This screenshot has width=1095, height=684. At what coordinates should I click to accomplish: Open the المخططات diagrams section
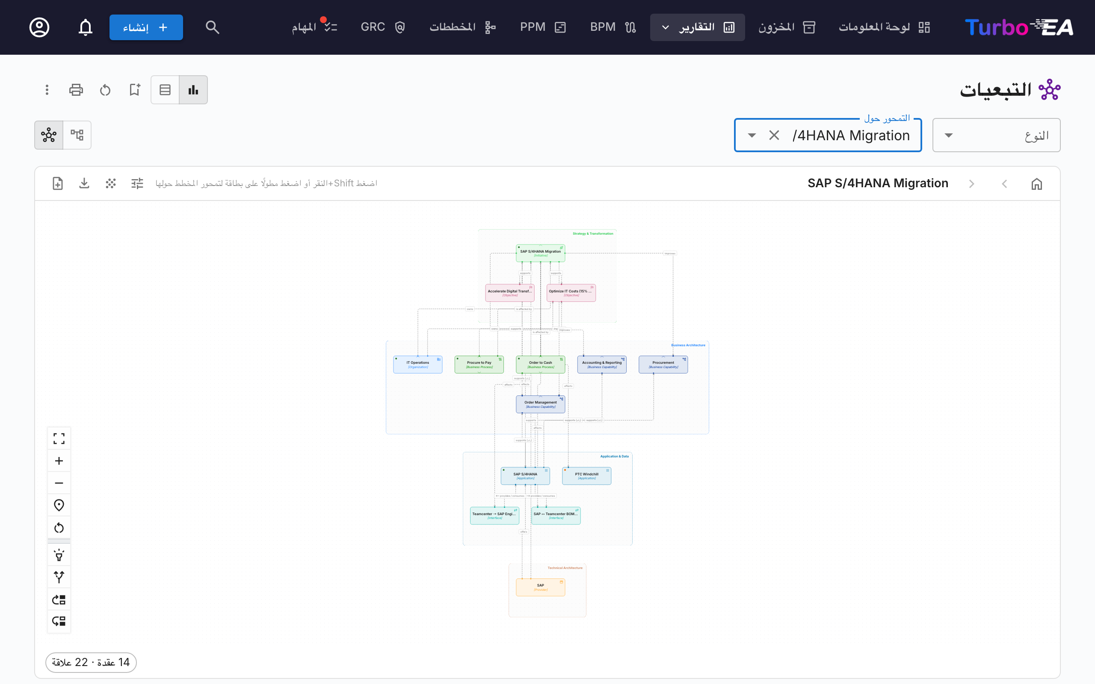pos(462,27)
